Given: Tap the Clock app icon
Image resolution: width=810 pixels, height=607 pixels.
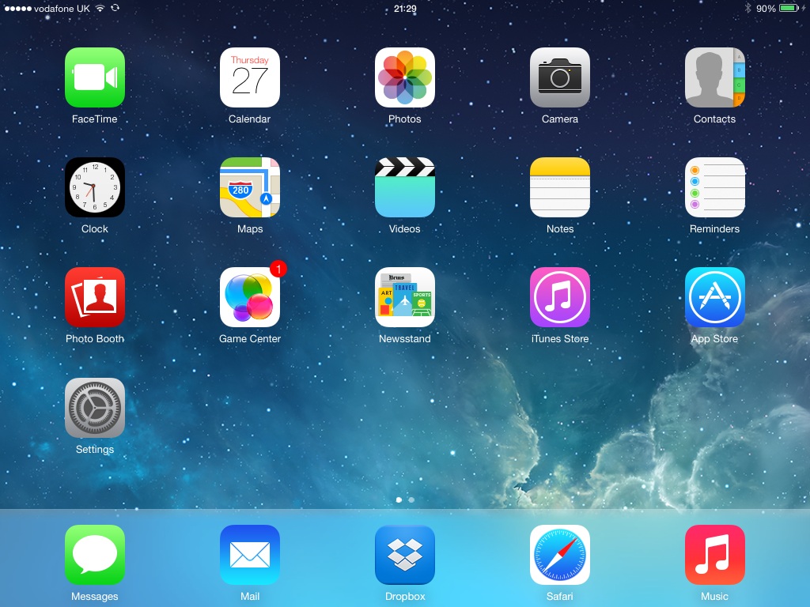Looking at the screenshot, I should (x=95, y=187).
